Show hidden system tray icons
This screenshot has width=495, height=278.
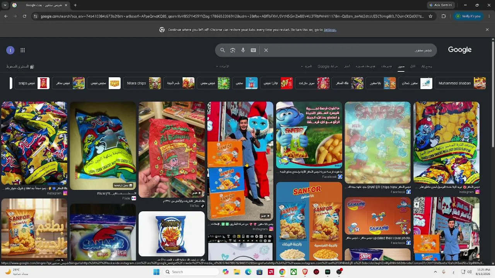(435, 272)
